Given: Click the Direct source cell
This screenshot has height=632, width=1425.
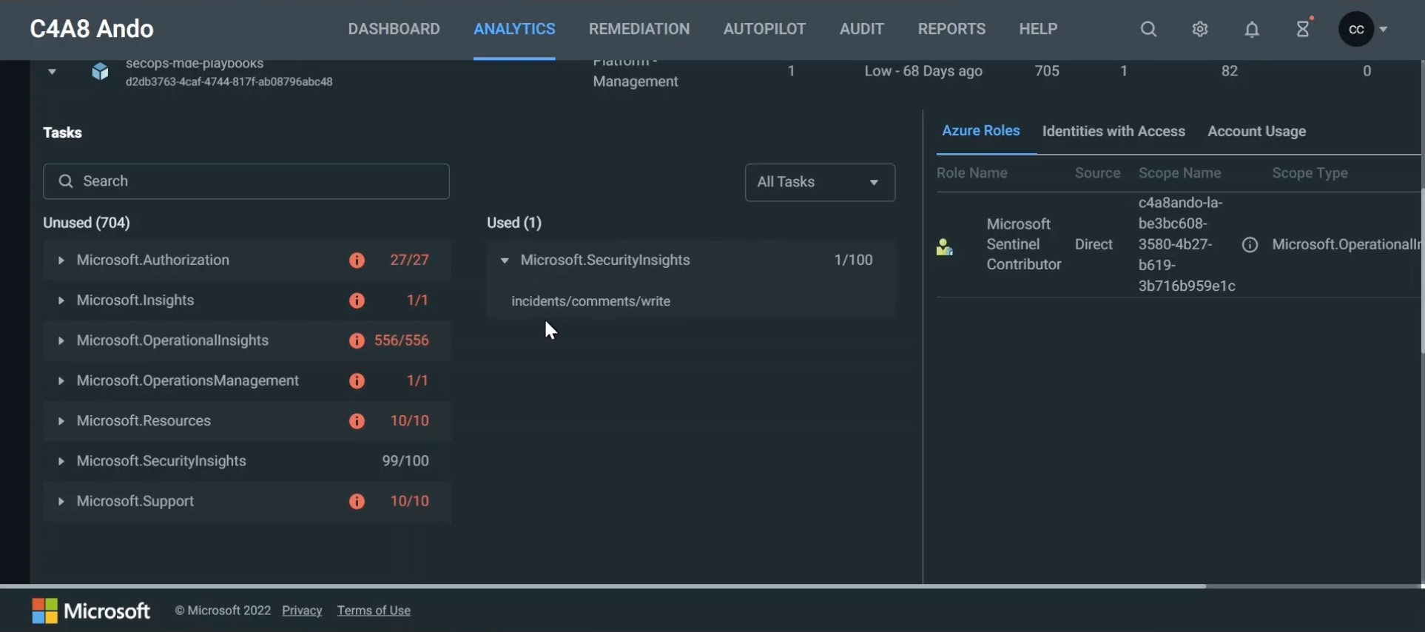Looking at the screenshot, I should [1094, 244].
